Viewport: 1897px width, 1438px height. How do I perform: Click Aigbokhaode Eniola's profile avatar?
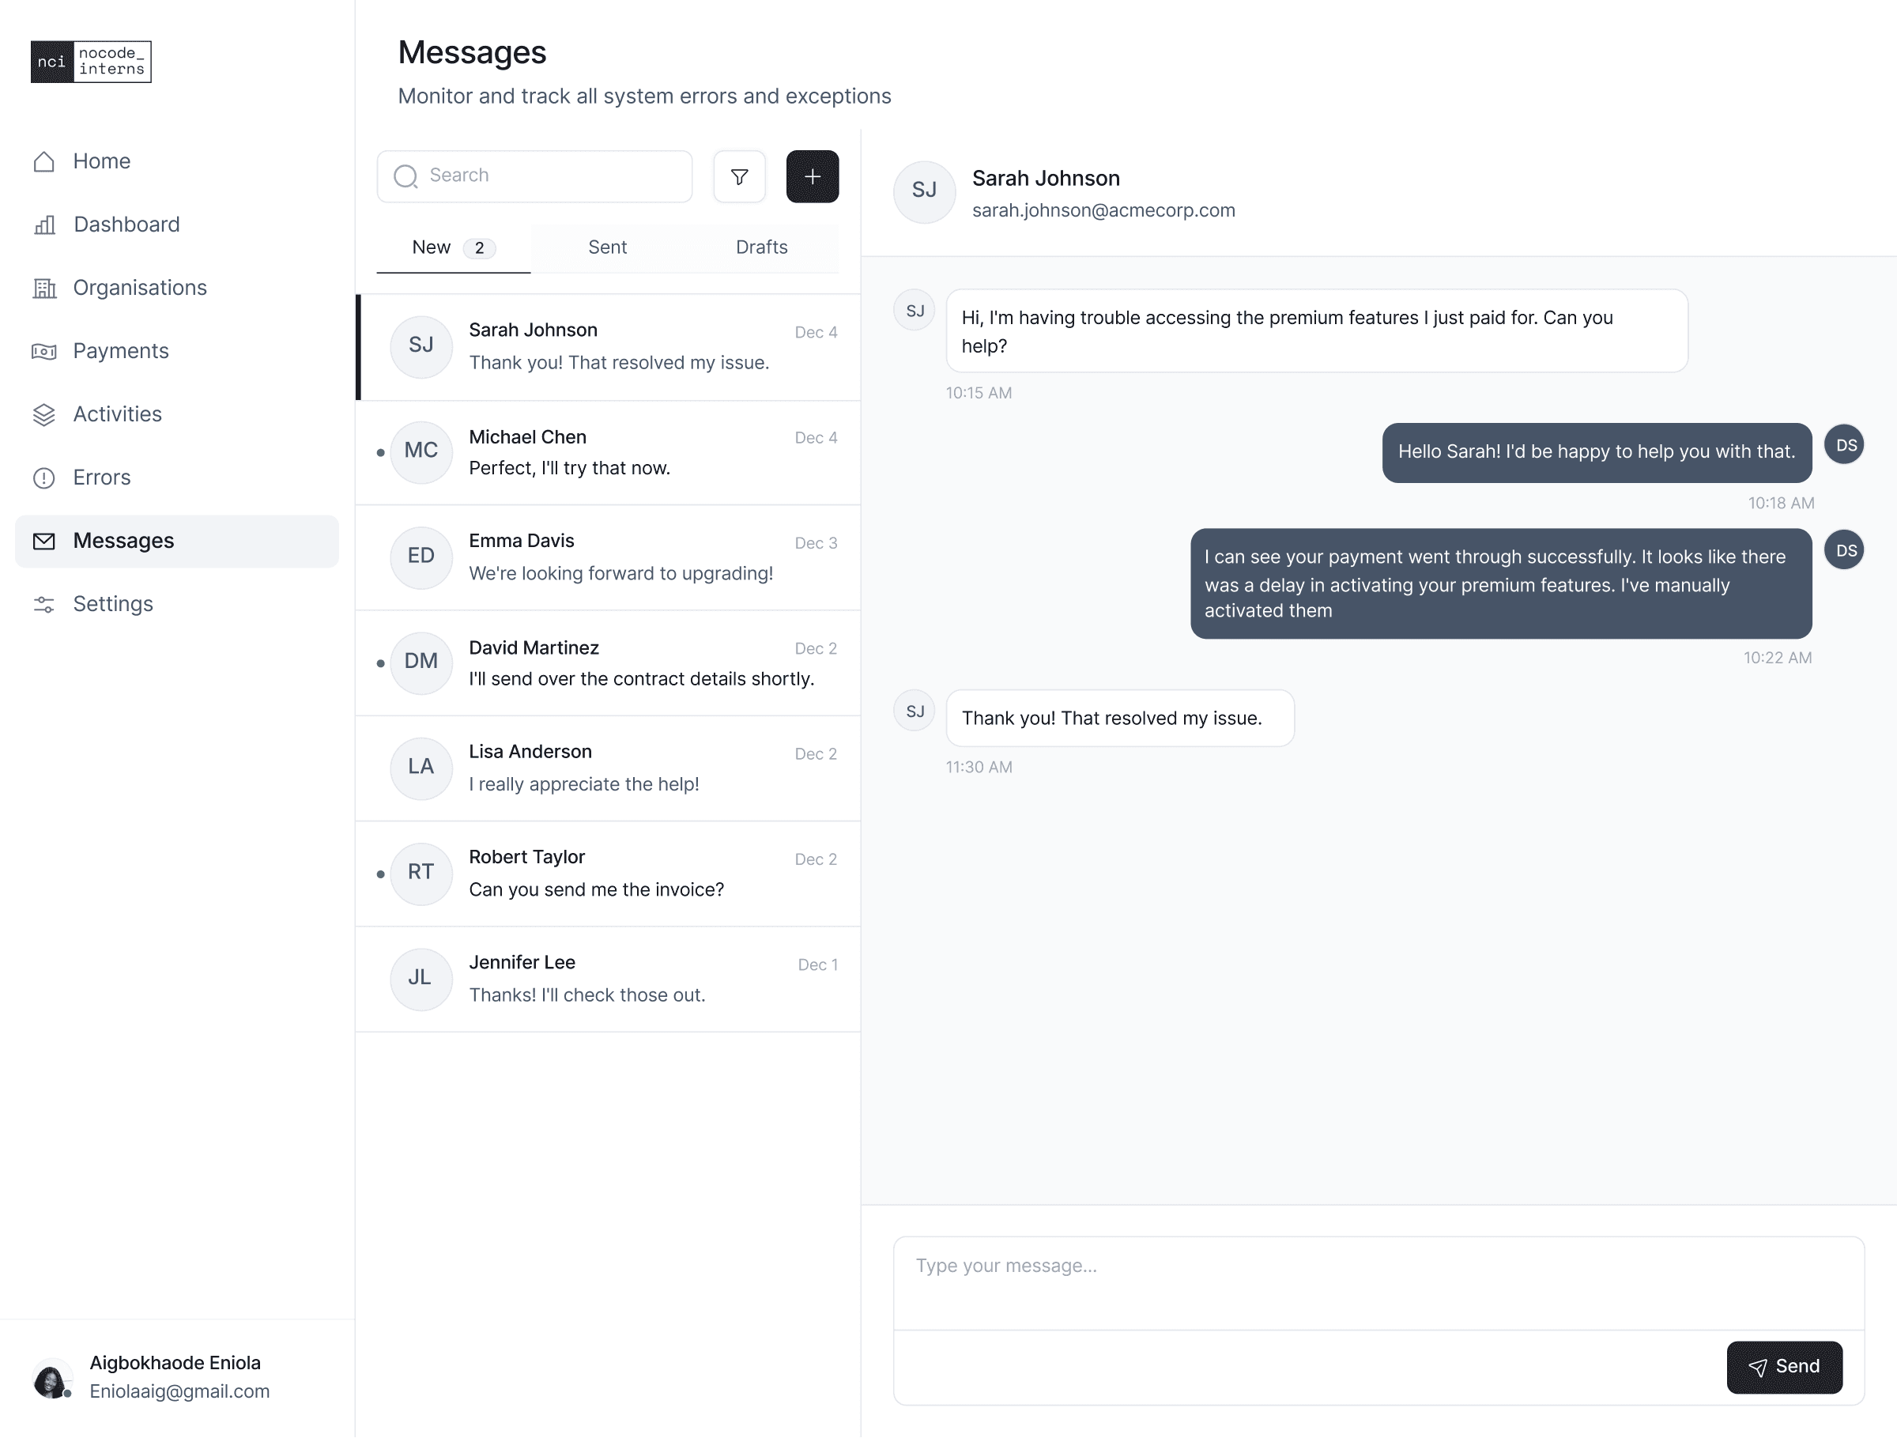51,1378
